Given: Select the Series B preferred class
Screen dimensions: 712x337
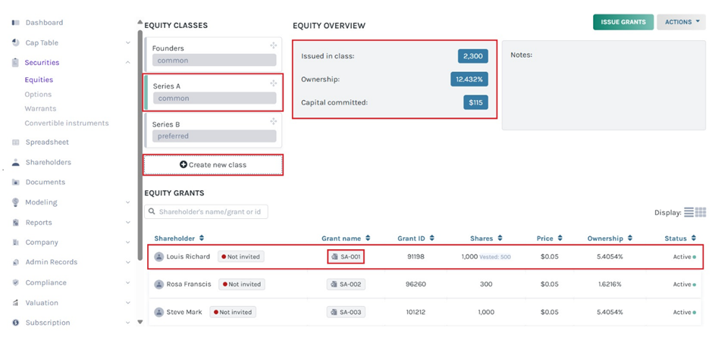Looking at the screenshot, I should [x=213, y=129].
